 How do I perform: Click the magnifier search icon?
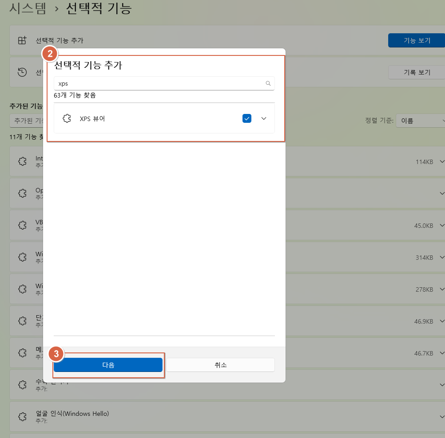click(268, 83)
